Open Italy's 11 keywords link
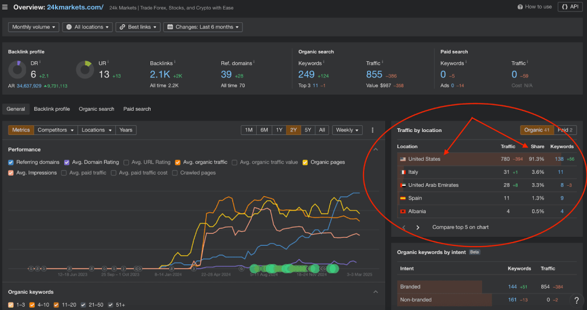The height and width of the screenshot is (310, 587). click(561, 172)
